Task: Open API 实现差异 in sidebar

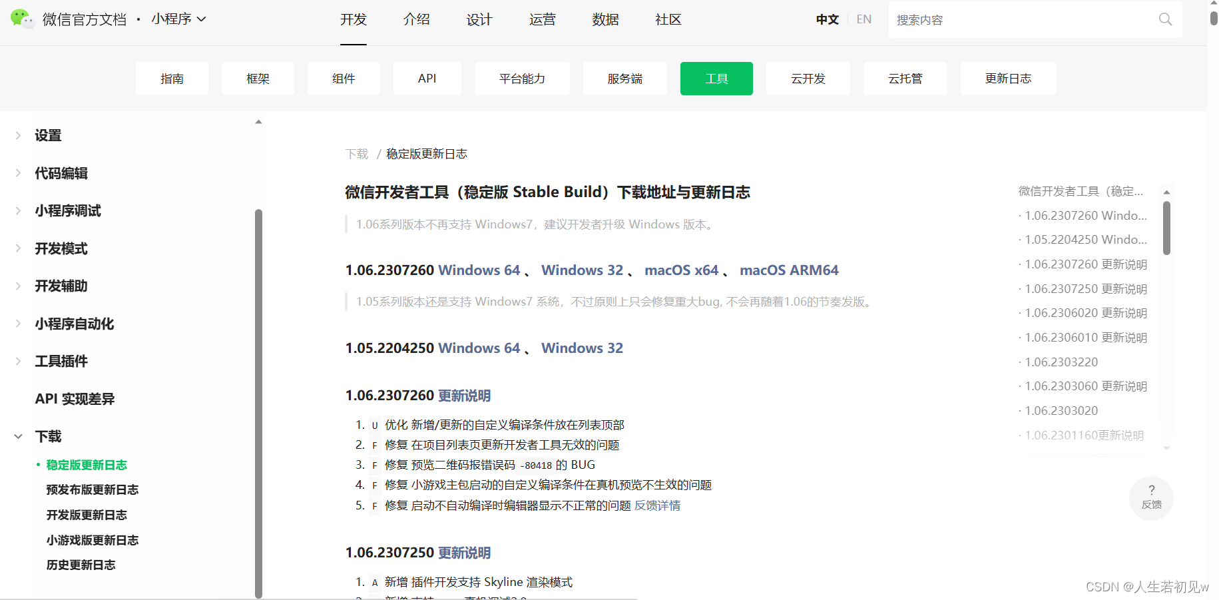Action: click(75, 399)
